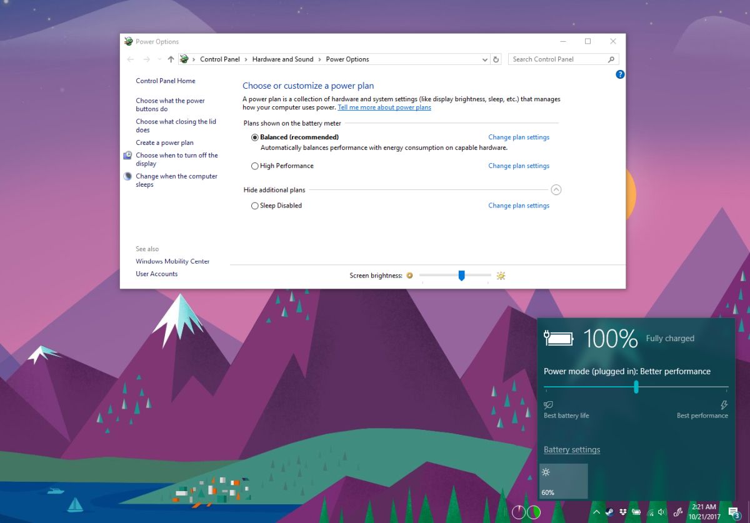This screenshot has width=750, height=523.
Task: Refresh the Power Options address bar
Action: click(x=496, y=59)
